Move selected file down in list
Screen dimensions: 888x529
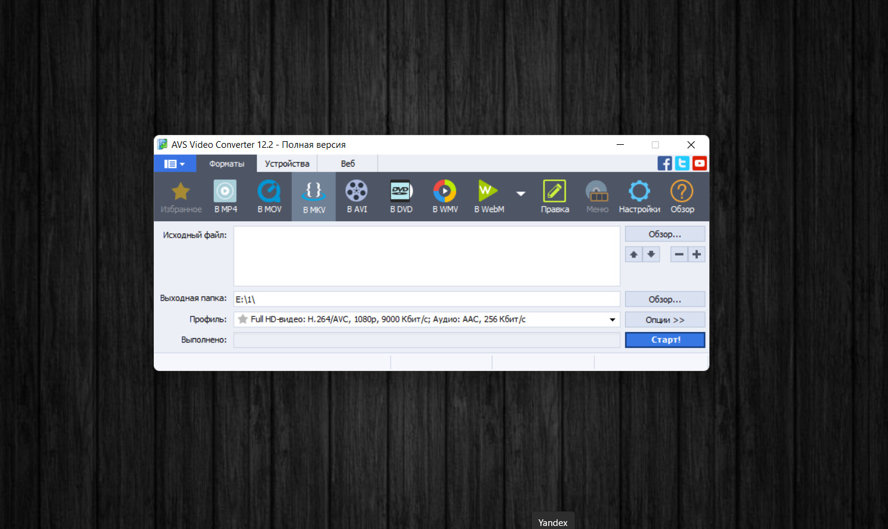tap(651, 255)
